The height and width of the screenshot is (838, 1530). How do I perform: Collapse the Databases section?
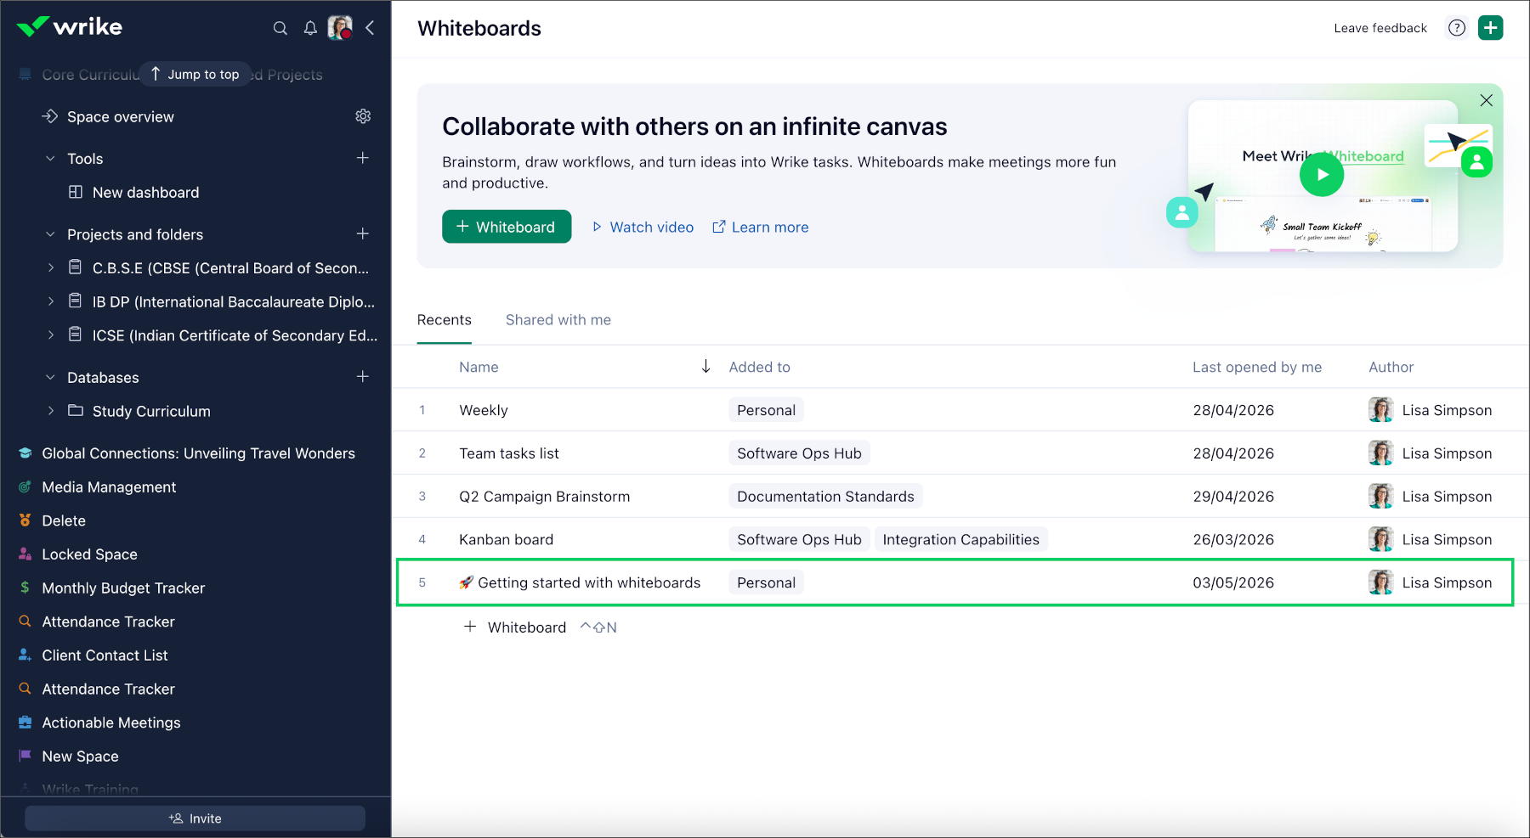click(50, 377)
